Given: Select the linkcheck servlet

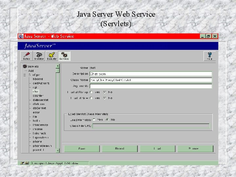Looking at the screenshot, I should pyautogui.click(x=39, y=133).
